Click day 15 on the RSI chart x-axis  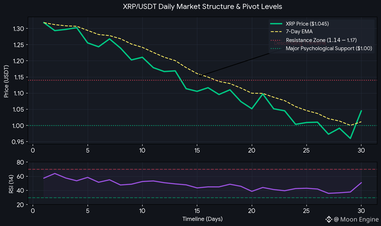pyautogui.click(x=197, y=211)
